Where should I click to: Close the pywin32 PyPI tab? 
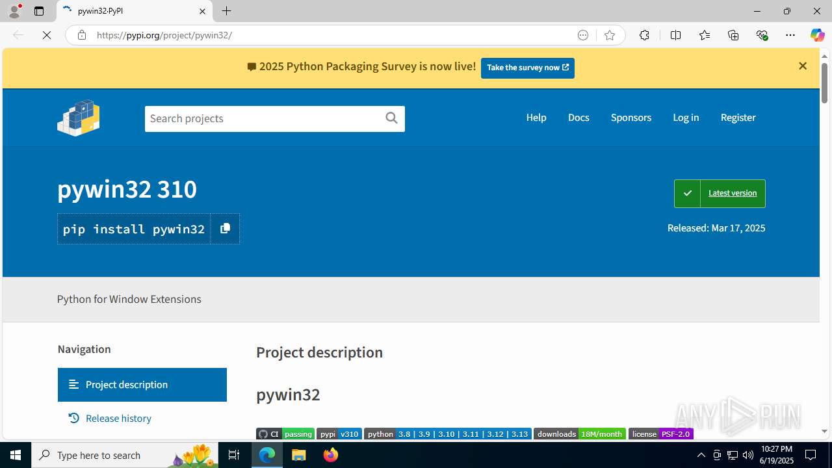[x=202, y=11]
